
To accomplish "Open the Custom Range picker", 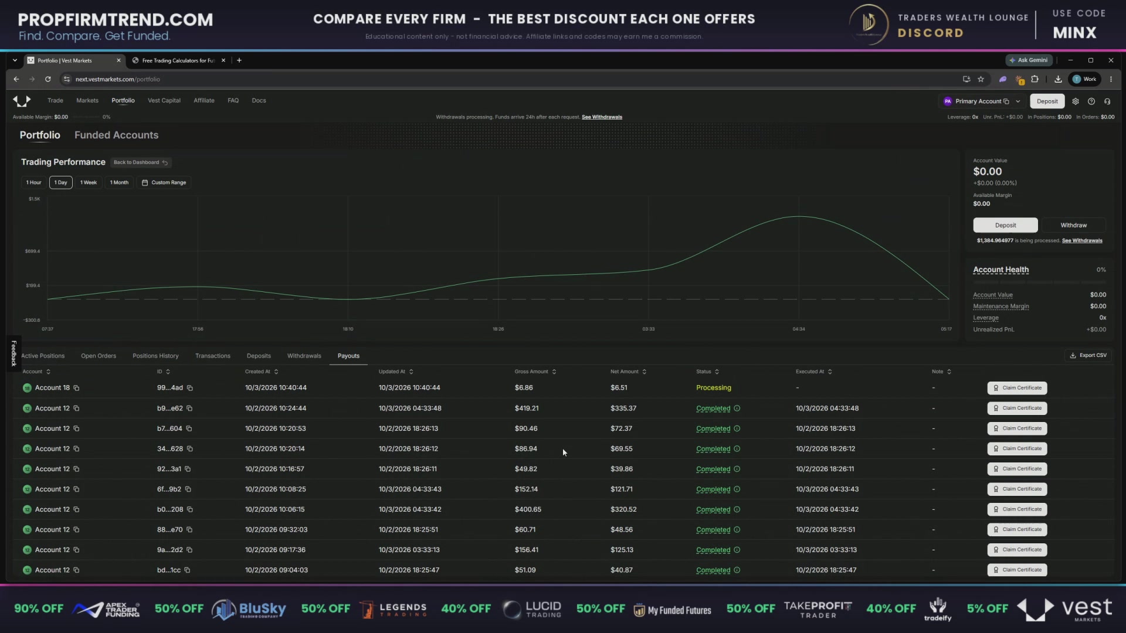I will tap(164, 182).
